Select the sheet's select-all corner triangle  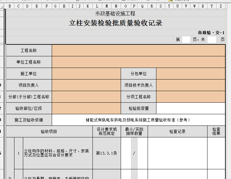click(x=2, y=6)
